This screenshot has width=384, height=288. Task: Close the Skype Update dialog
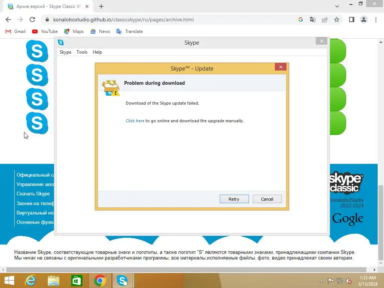pos(280,67)
